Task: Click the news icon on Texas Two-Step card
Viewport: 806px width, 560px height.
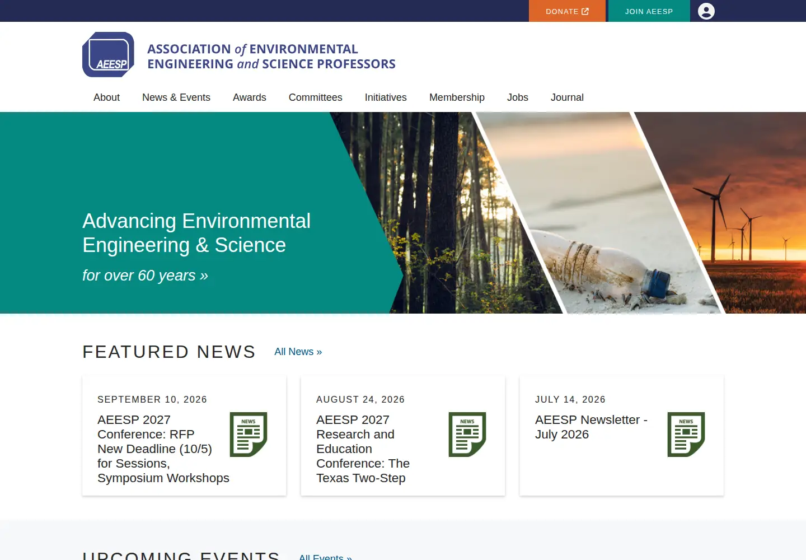Action: [x=467, y=435]
